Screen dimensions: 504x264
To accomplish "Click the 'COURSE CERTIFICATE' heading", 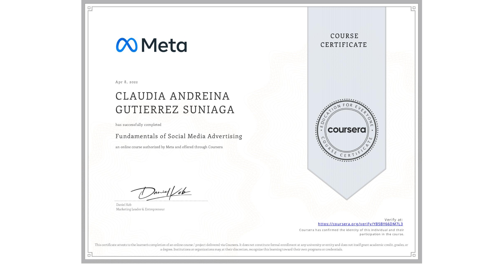I will 344,40.
